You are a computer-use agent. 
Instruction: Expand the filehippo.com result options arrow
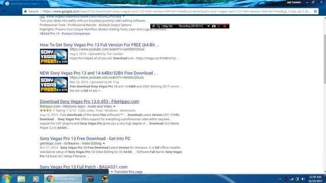point(114,106)
